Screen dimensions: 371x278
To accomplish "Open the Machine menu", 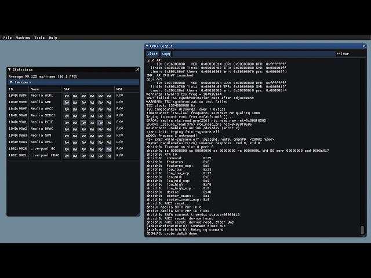I will pyautogui.click(x=23, y=38).
